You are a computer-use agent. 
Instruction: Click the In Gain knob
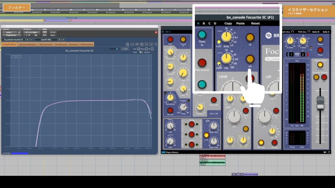point(290,41)
